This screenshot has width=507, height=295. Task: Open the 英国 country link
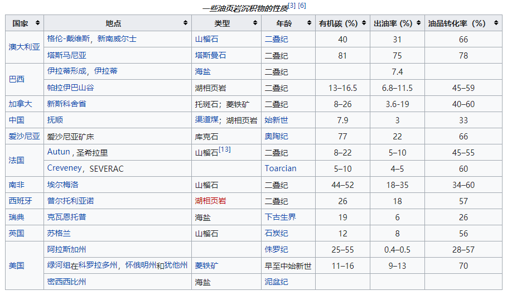click(17, 233)
